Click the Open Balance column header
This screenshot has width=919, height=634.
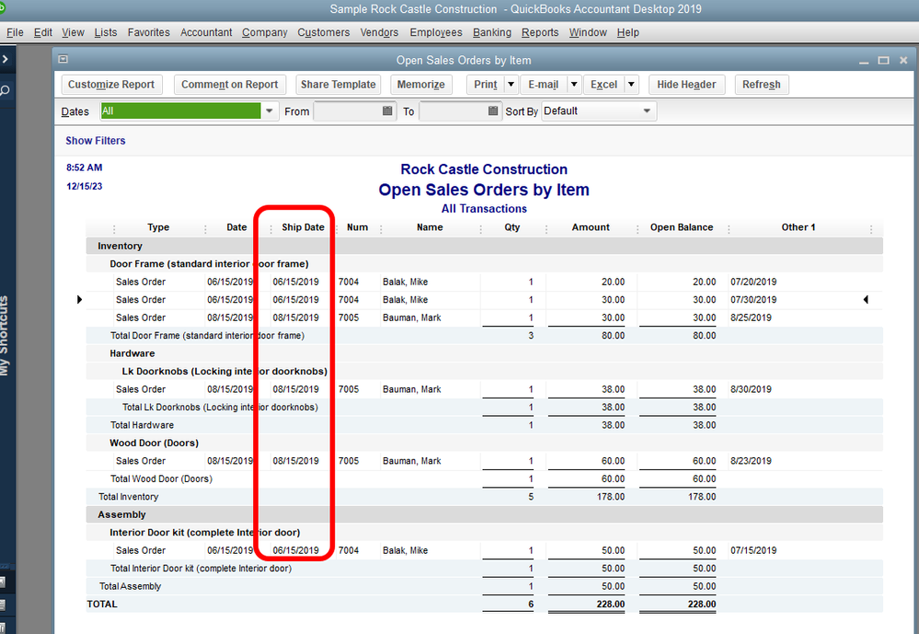point(682,227)
